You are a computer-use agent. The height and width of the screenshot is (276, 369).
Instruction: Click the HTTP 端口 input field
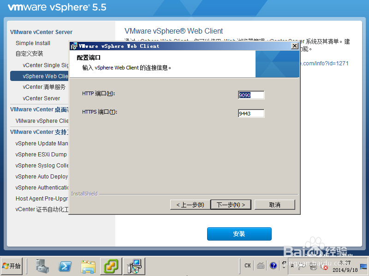pos(251,94)
